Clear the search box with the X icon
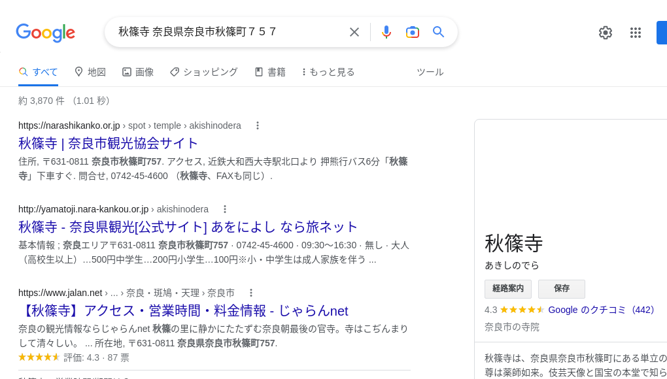Image resolution: width=667 pixels, height=379 pixels. (x=354, y=31)
